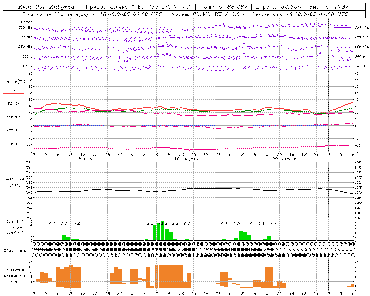The height and width of the screenshot is (296, 370).
Task: Click the '0.4' precipitation total value
Action: 77,224
